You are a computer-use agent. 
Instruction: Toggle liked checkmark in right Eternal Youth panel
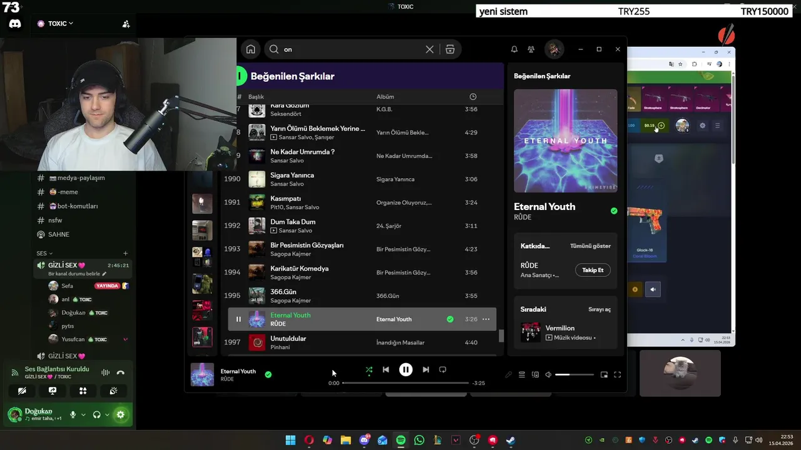[614, 211]
